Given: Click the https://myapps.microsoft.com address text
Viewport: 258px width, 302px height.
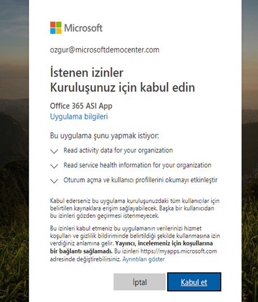Looking at the screenshot, I should 178,251.
